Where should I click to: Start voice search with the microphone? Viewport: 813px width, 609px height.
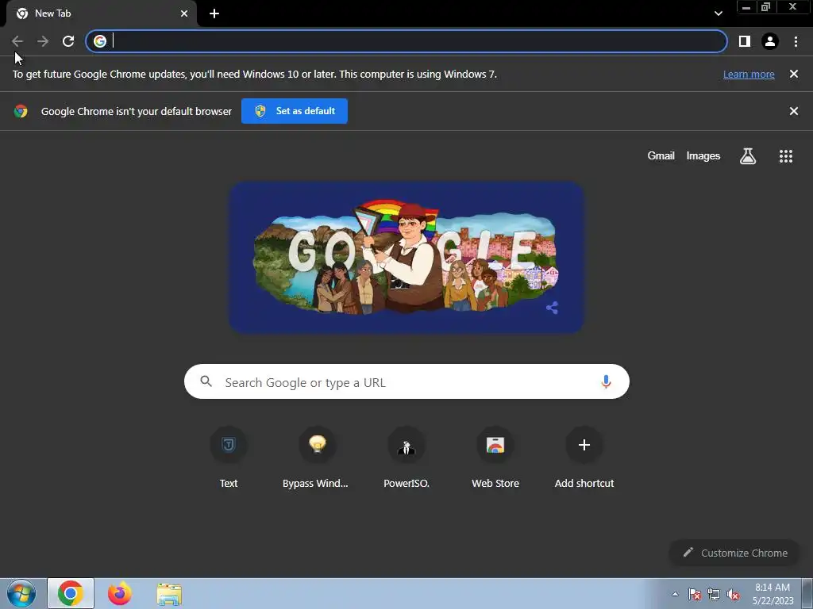pos(606,381)
